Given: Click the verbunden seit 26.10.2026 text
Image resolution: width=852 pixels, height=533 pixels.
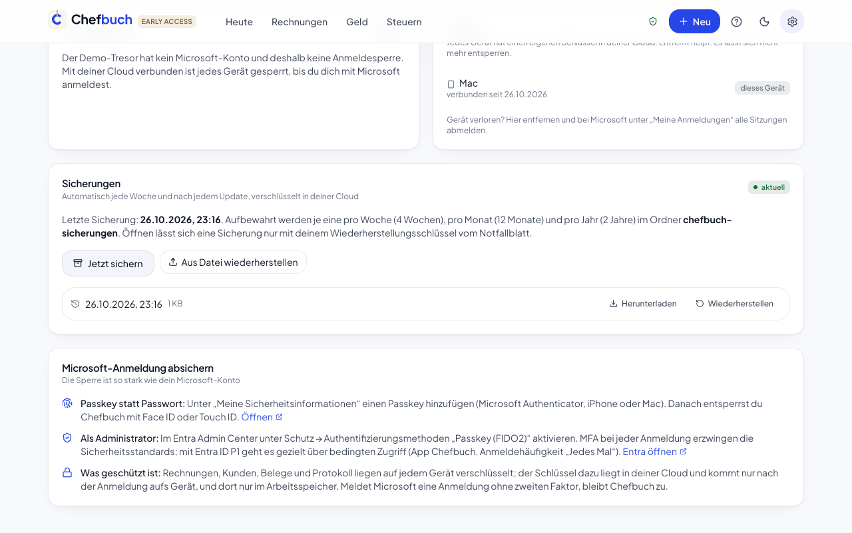Looking at the screenshot, I should coord(497,95).
